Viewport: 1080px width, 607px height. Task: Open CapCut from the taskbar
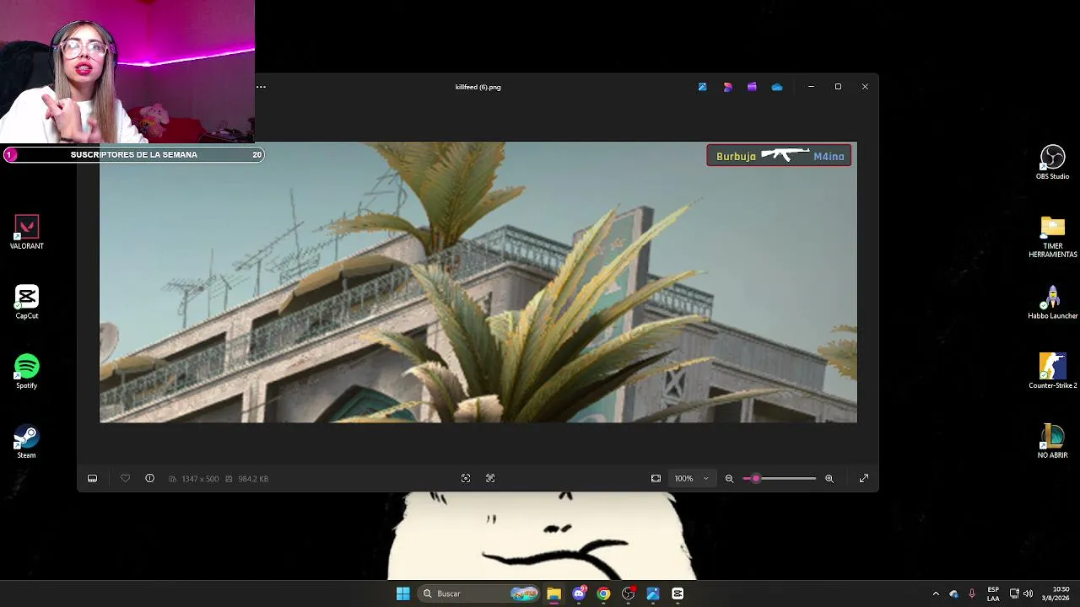coord(678,594)
